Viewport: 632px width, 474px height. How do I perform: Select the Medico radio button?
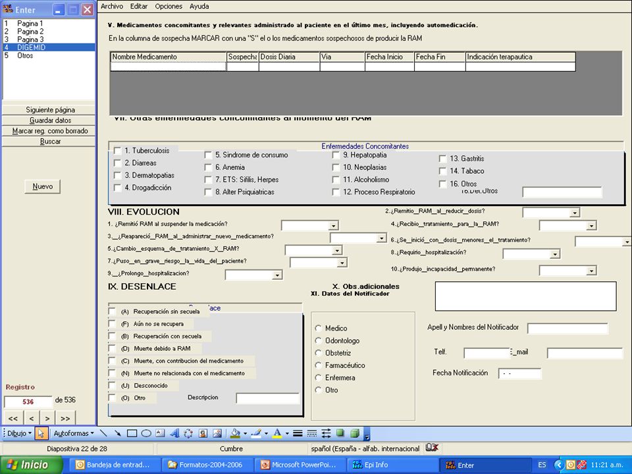[x=319, y=329]
